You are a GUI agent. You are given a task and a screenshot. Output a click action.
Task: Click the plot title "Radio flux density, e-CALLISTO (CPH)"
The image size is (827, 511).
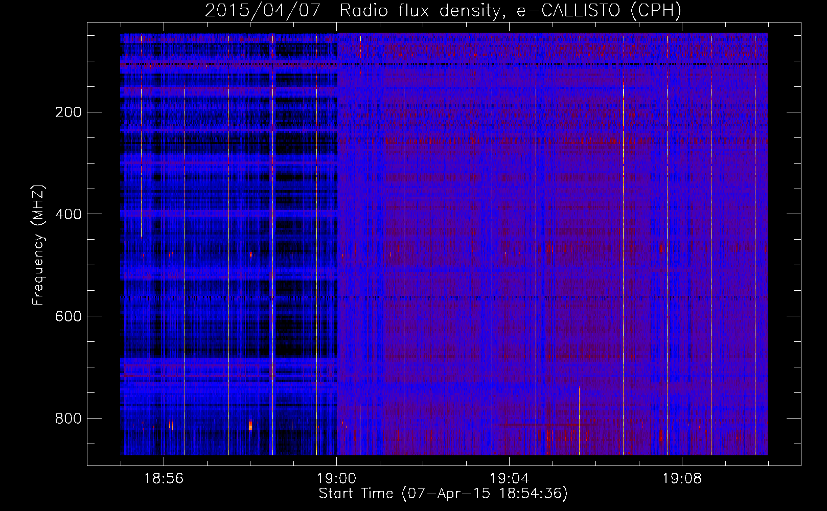(510, 11)
